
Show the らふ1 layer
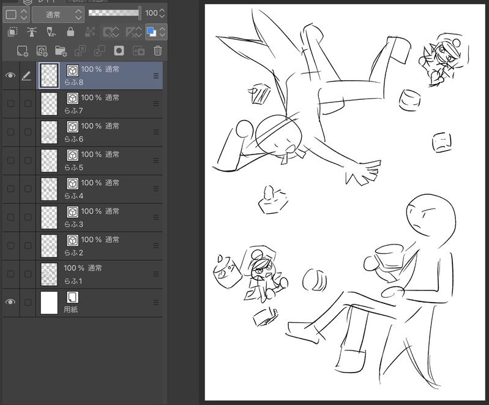pos(10,274)
